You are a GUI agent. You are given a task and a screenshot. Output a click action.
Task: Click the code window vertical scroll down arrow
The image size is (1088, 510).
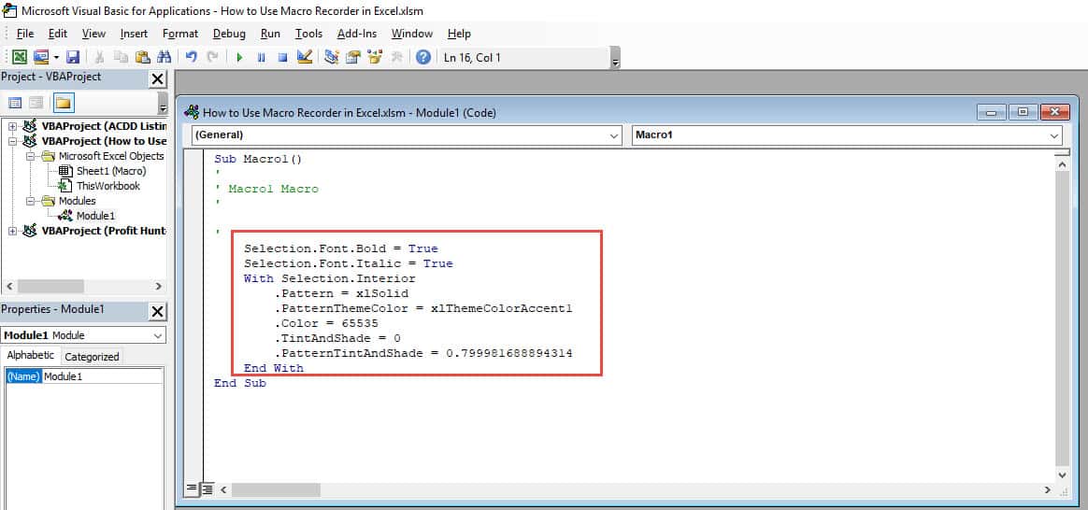point(1062,475)
